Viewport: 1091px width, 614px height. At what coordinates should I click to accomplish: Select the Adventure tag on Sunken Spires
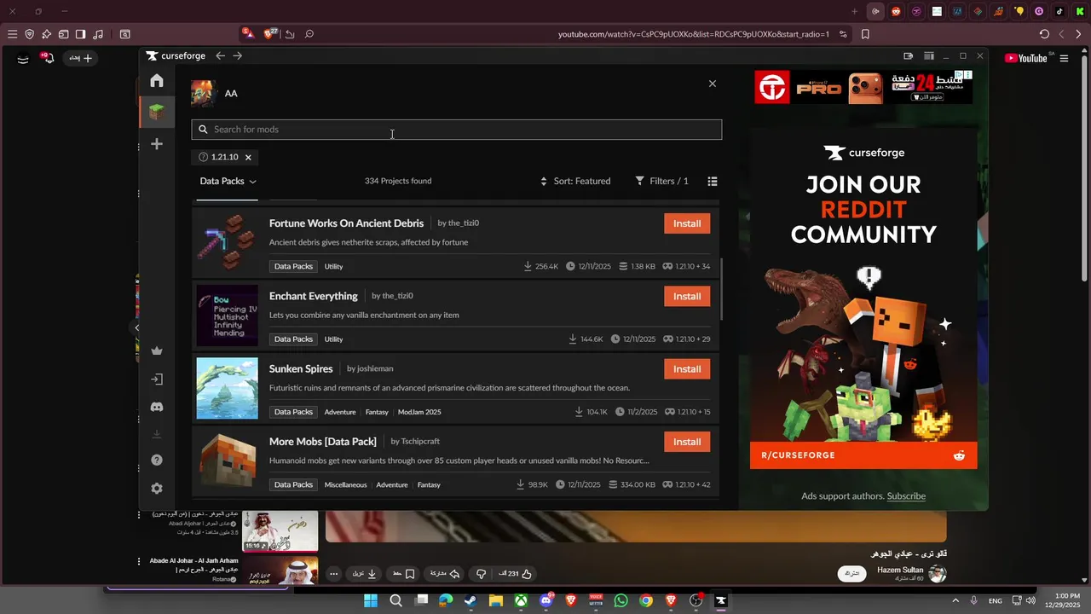(x=340, y=412)
